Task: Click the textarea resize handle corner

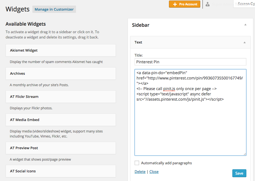Action: pos(245,154)
